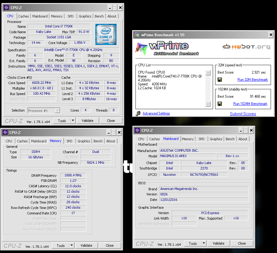Screen dimensions: 277x253
Task: Click the Run 1024M Benchmark link
Action: [250, 104]
